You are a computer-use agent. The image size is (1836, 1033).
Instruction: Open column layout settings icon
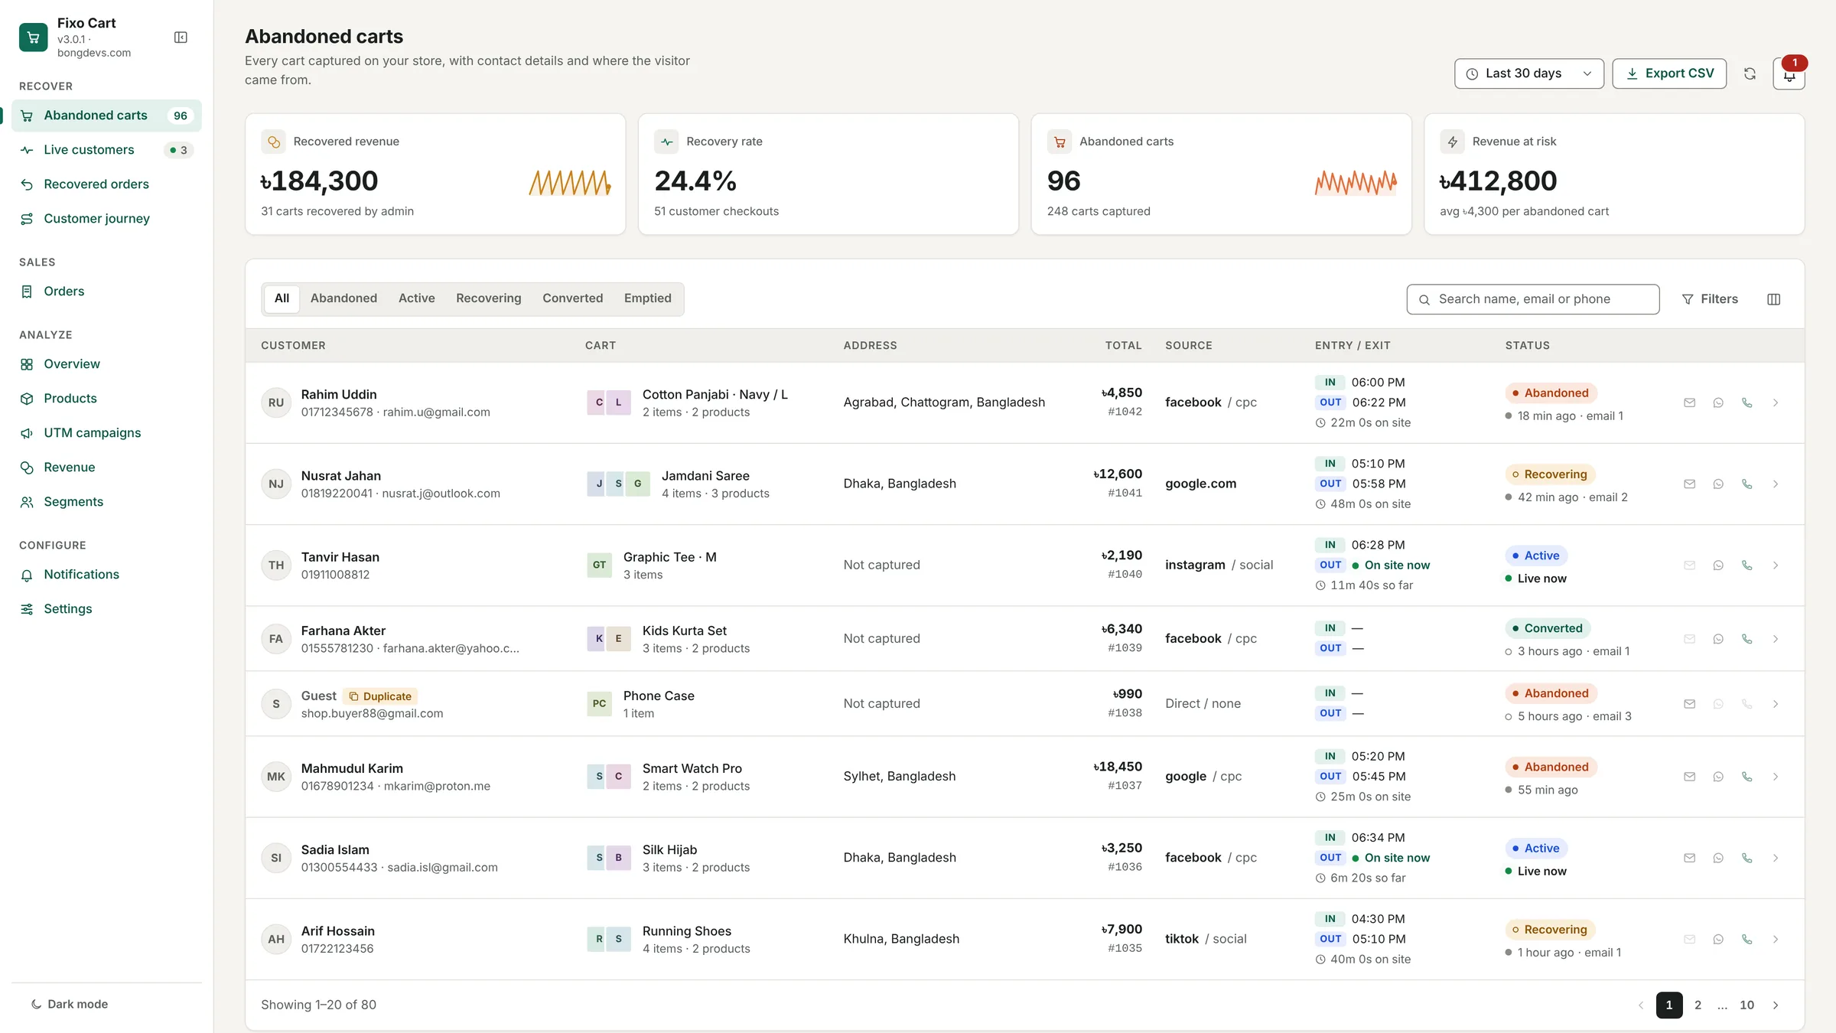tap(1774, 299)
